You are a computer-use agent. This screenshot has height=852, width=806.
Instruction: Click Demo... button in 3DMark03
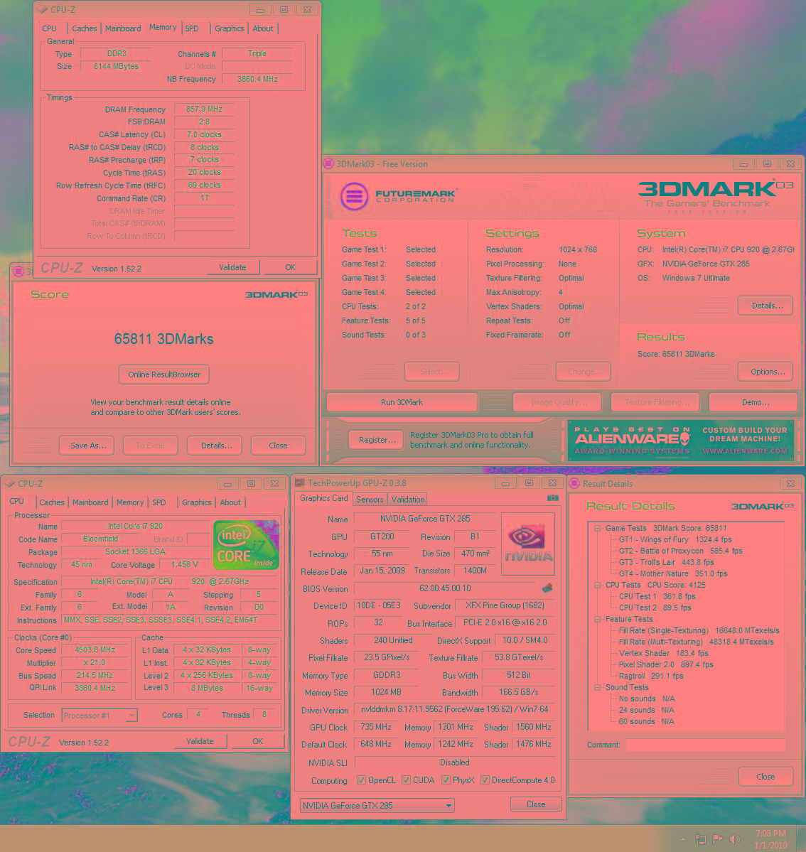click(753, 402)
